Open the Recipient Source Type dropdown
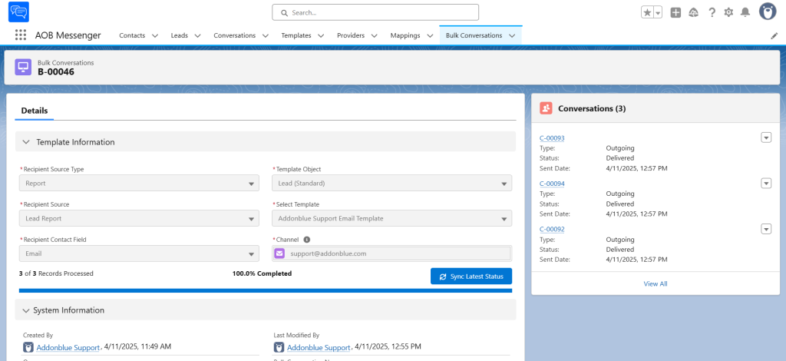The image size is (786, 361). click(x=139, y=184)
